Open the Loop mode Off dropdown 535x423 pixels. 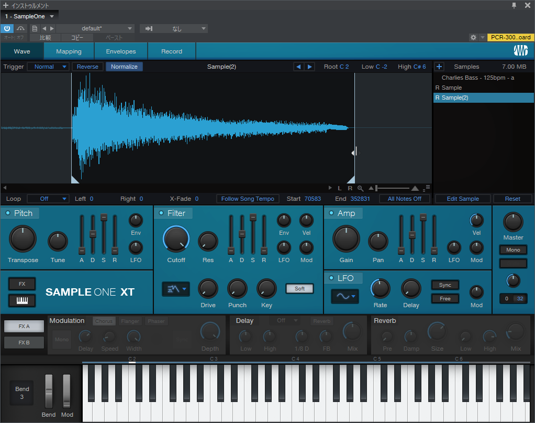click(x=48, y=199)
